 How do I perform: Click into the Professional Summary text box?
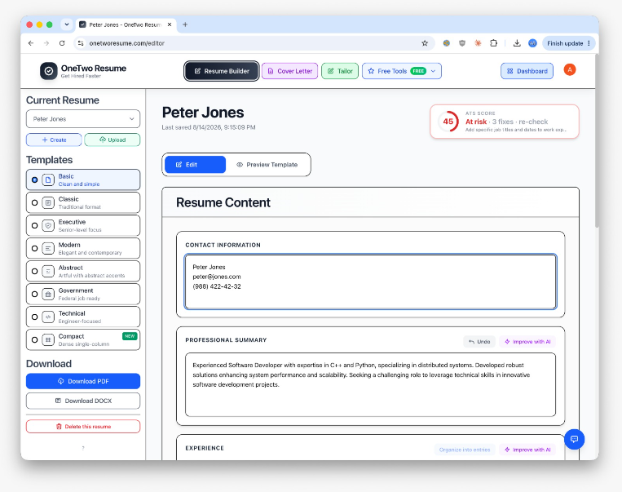click(x=370, y=385)
